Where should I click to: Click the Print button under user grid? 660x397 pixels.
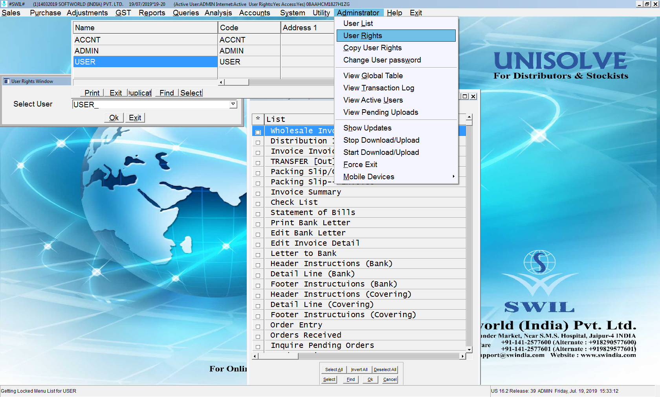tap(92, 93)
